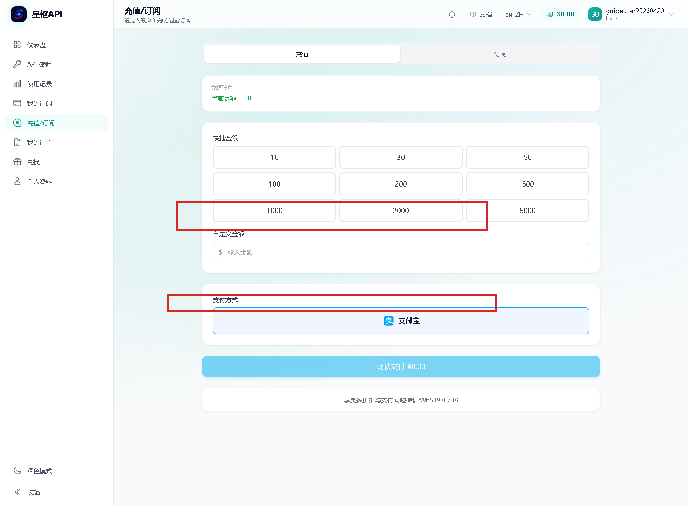Screen dimensions: 688x506
Task: Click 使用记录 bar chart icon
Action: (17, 84)
